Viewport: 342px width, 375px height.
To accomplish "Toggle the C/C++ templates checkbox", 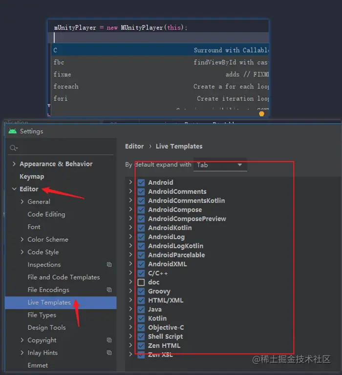I will pyautogui.click(x=141, y=273).
